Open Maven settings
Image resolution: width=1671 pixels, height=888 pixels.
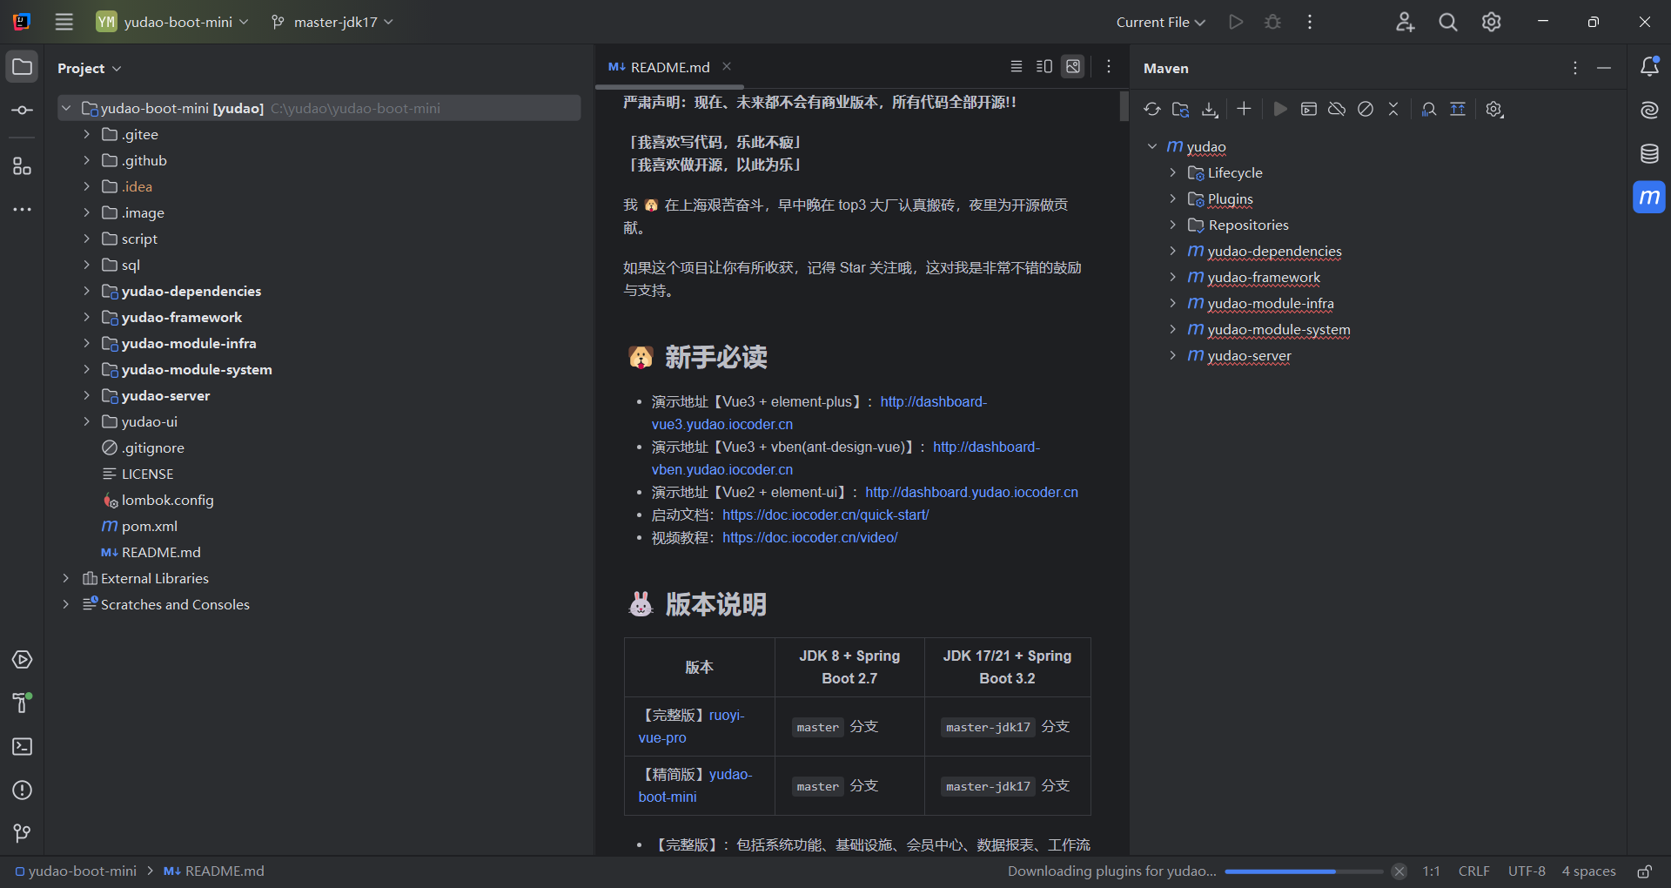coord(1494,109)
